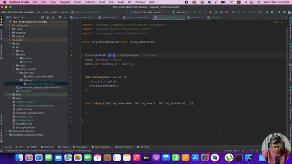Open iPhone 13 Pro Max device selector
Screen dimensions: 292x164
point(147,12)
